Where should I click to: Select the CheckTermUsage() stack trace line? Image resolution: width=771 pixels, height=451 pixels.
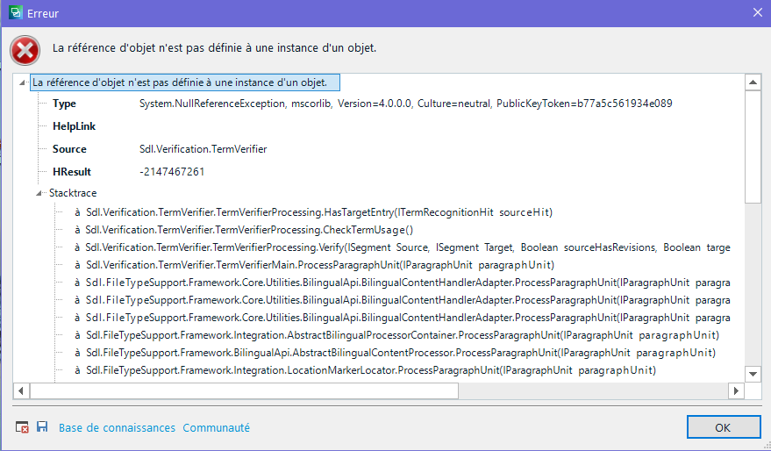click(244, 230)
